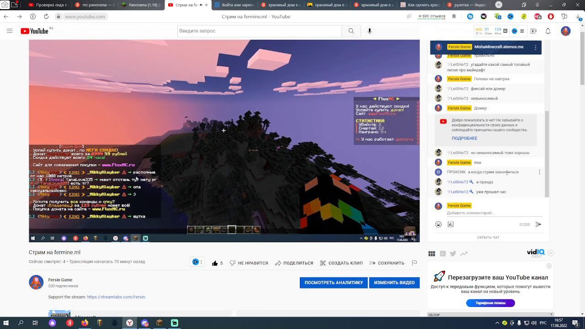Open the YouTube guide hamburger menu
Screen dimensions: 585x329
10,31
